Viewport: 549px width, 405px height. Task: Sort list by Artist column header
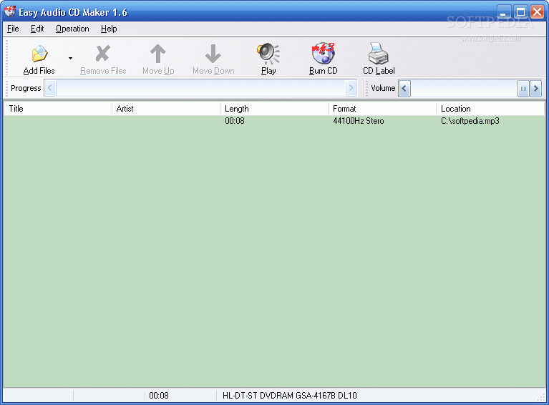(x=166, y=109)
